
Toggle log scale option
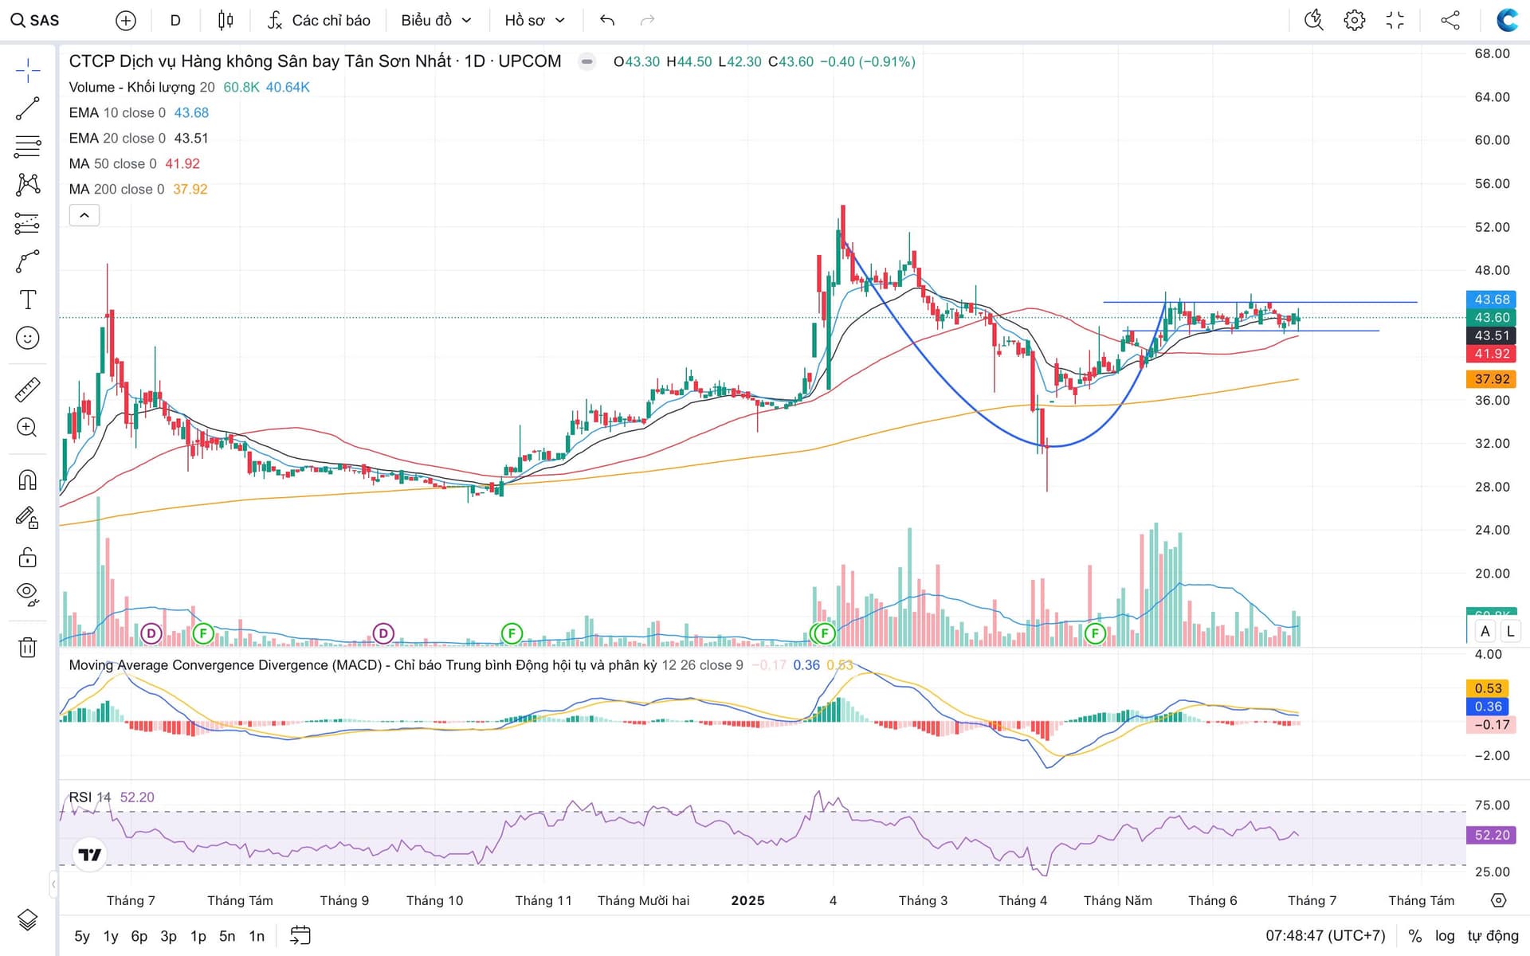[1445, 936]
